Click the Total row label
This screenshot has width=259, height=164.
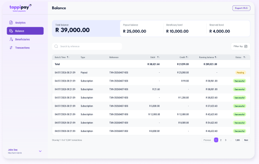(57, 64)
